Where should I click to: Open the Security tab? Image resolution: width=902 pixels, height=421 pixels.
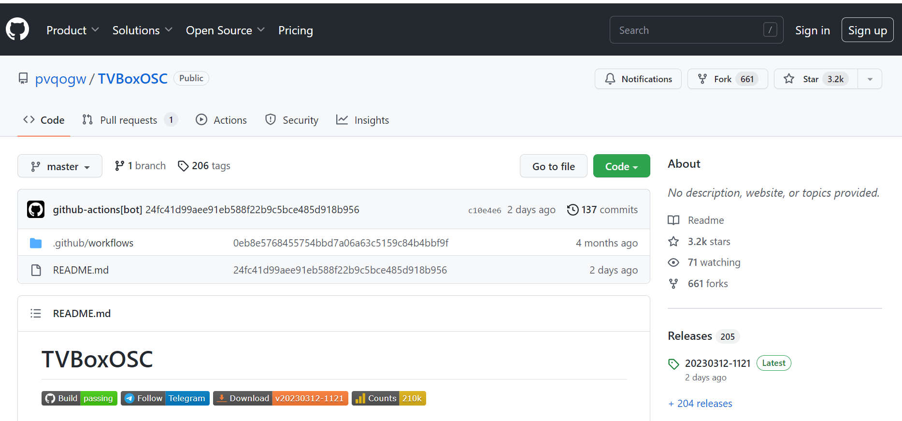tap(292, 120)
